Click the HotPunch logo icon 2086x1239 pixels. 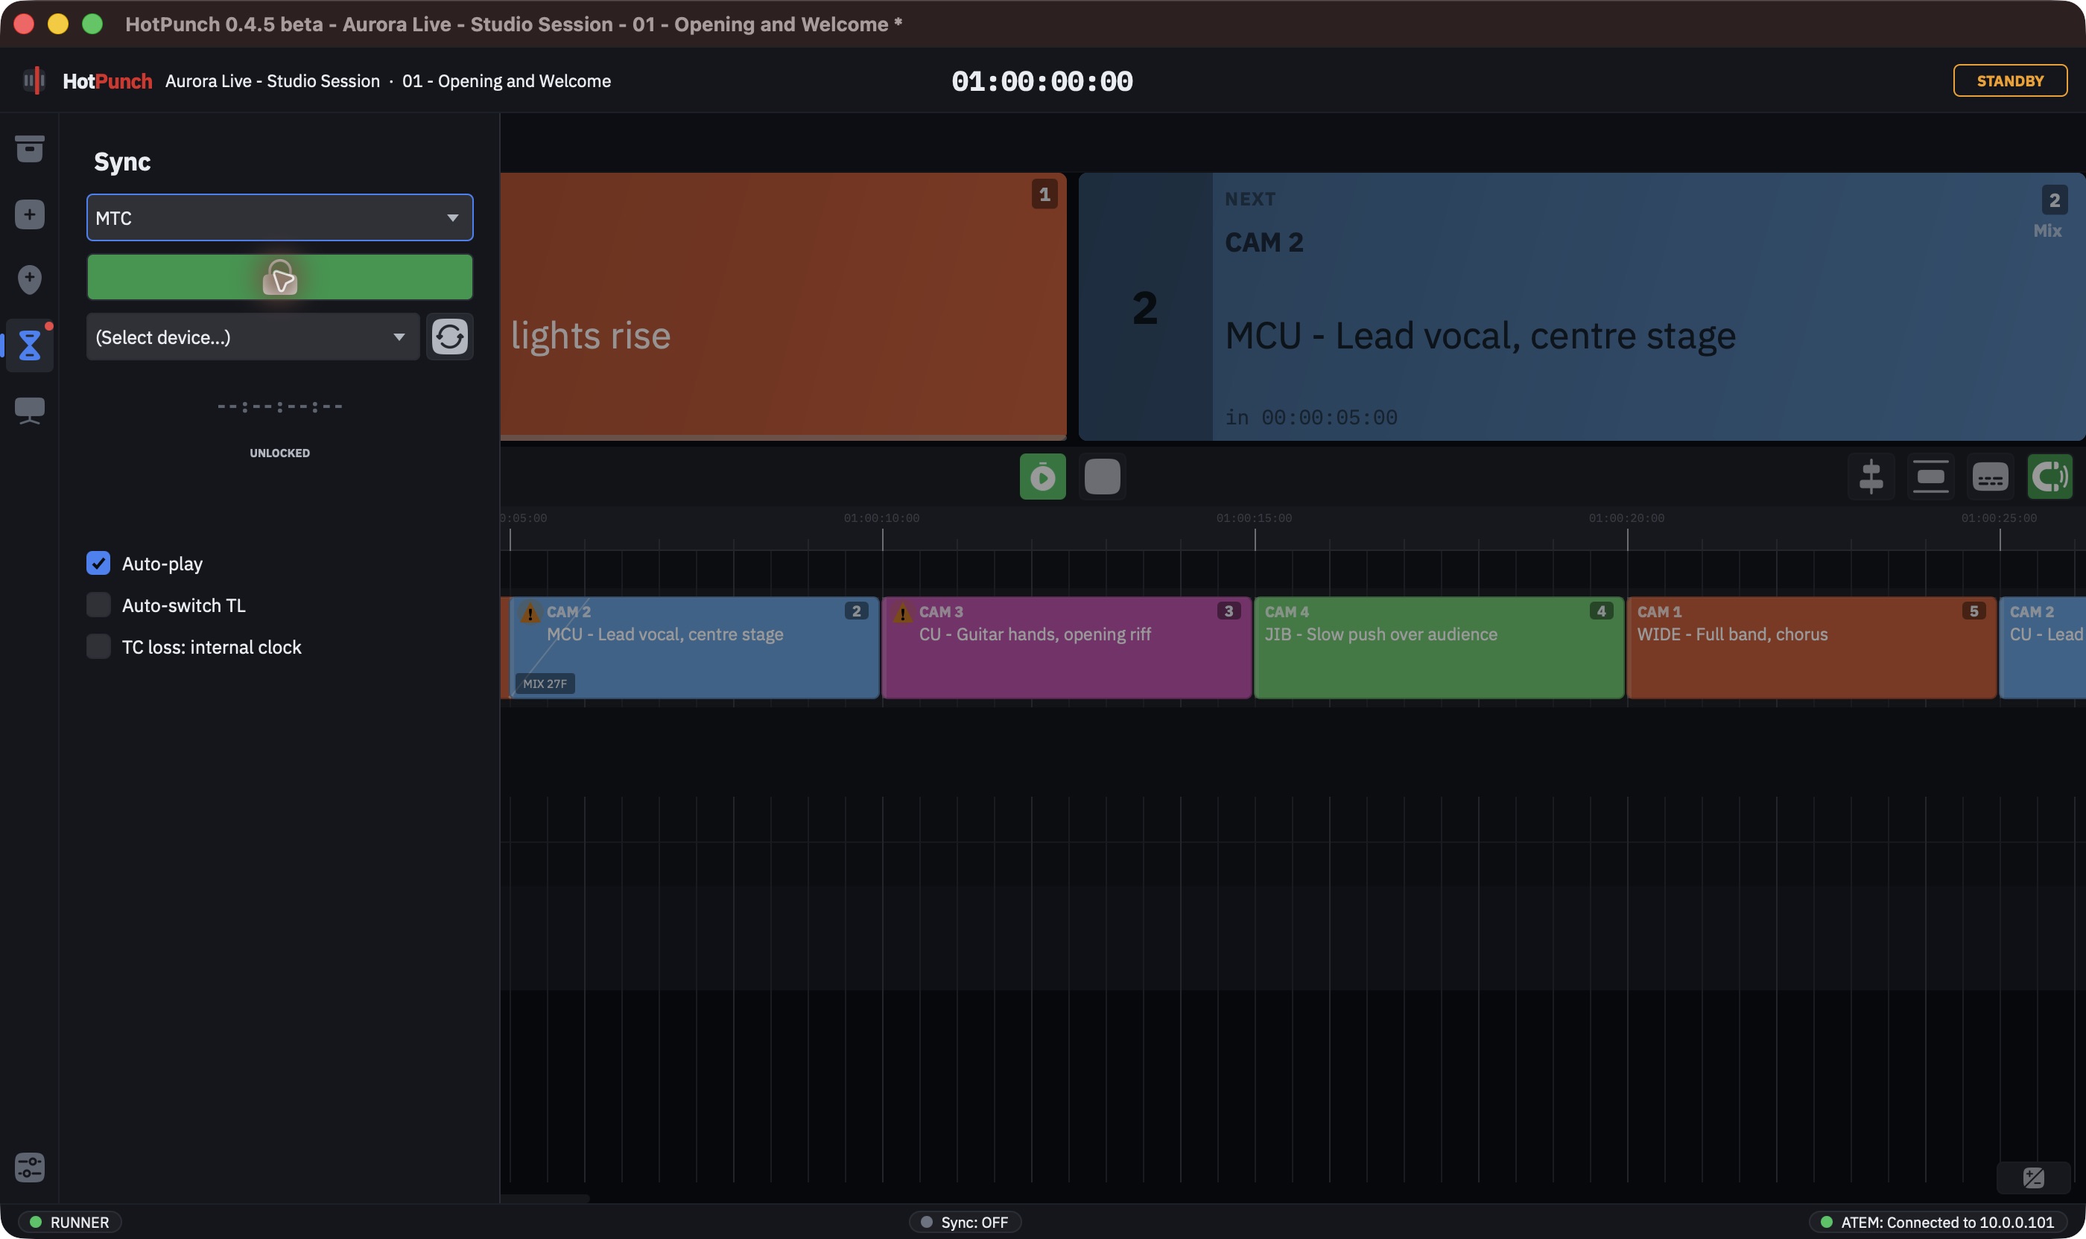(34, 80)
